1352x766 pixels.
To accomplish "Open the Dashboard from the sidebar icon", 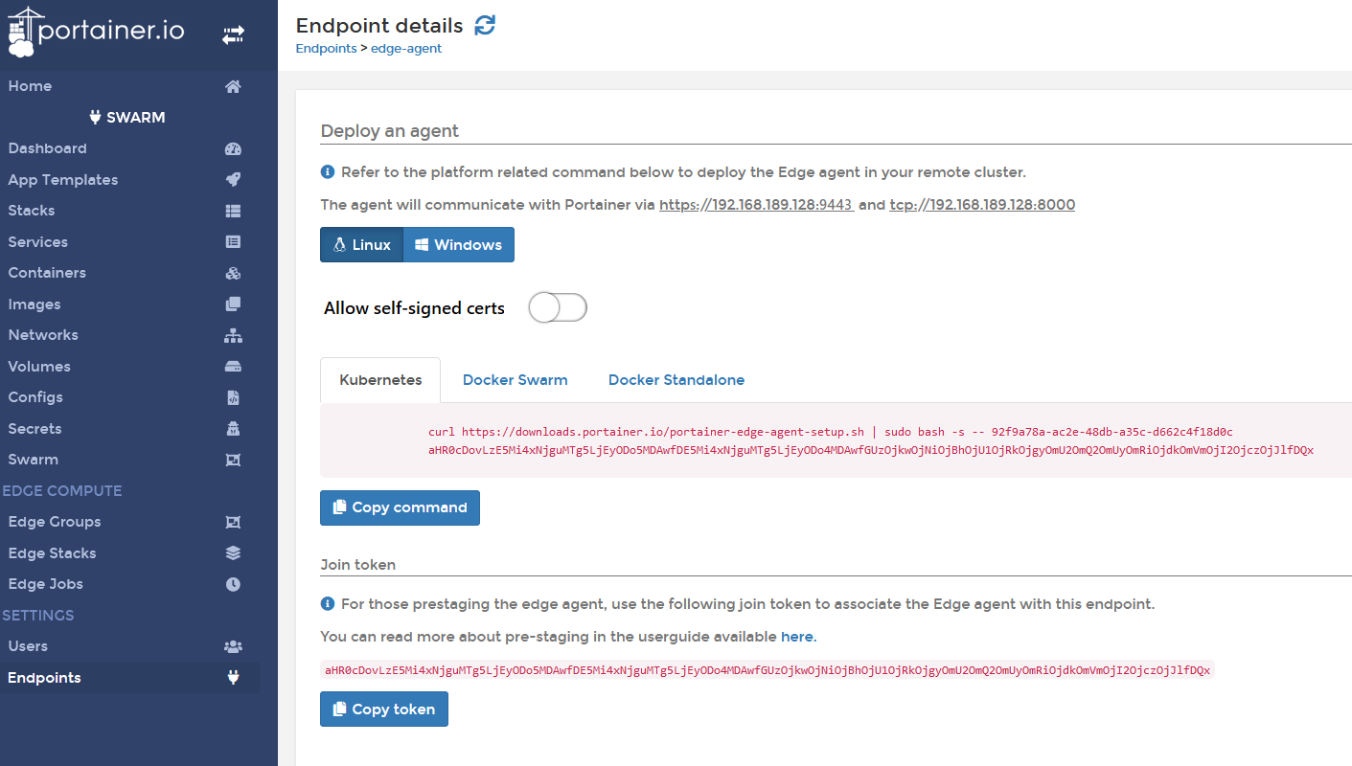I will pos(233,147).
